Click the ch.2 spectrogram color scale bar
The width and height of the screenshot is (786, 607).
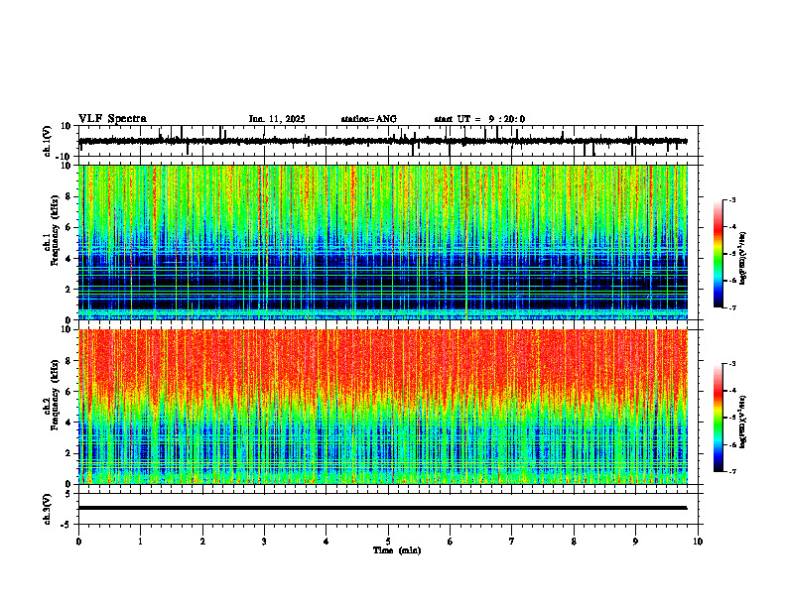[718, 418]
